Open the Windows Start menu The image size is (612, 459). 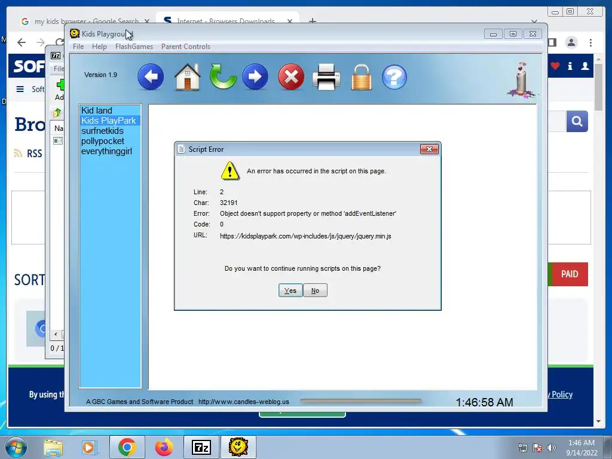(16, 447)
